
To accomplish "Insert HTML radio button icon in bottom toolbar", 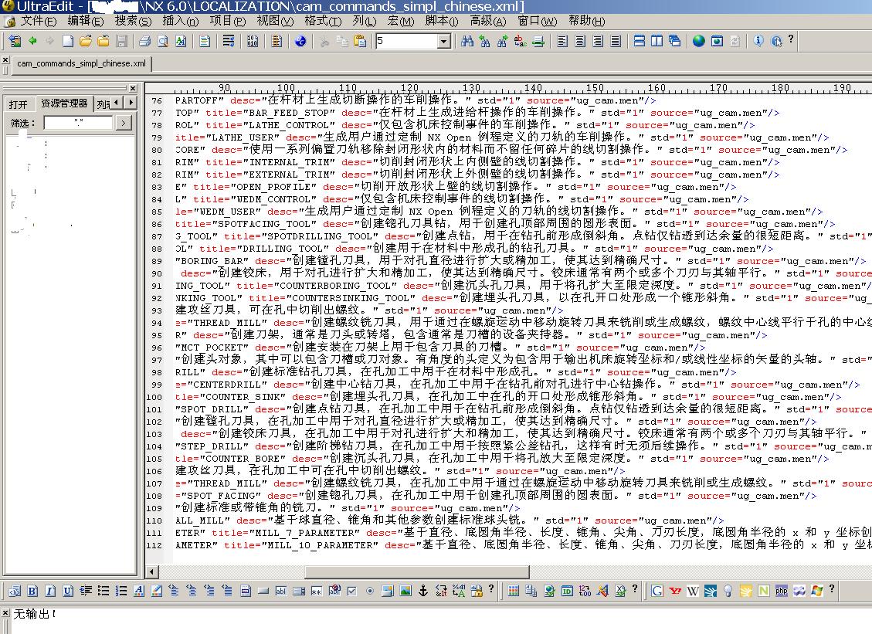I will (x=370, y=591).
